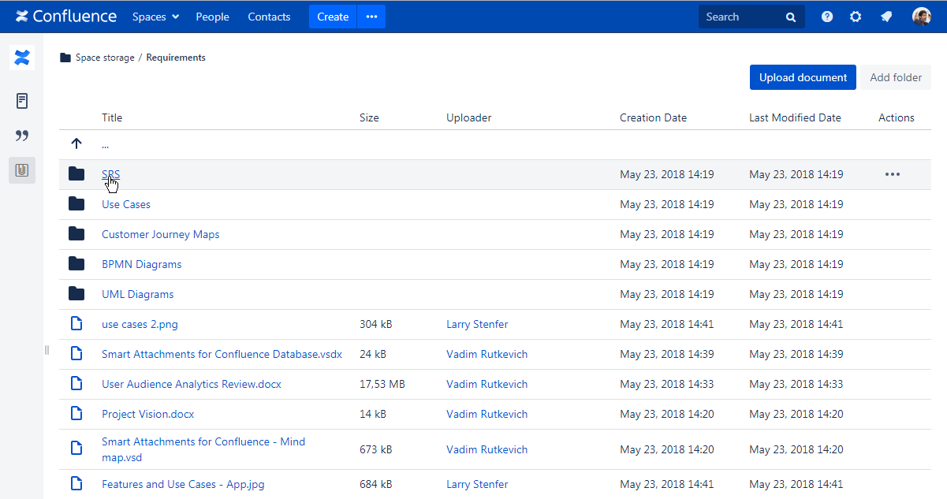Open notifications with the bell icon
This screenshot has width=947, height=499.
[885, 16]
